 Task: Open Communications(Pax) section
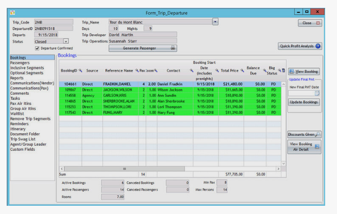pyautogui.click(x=29, y=88)
